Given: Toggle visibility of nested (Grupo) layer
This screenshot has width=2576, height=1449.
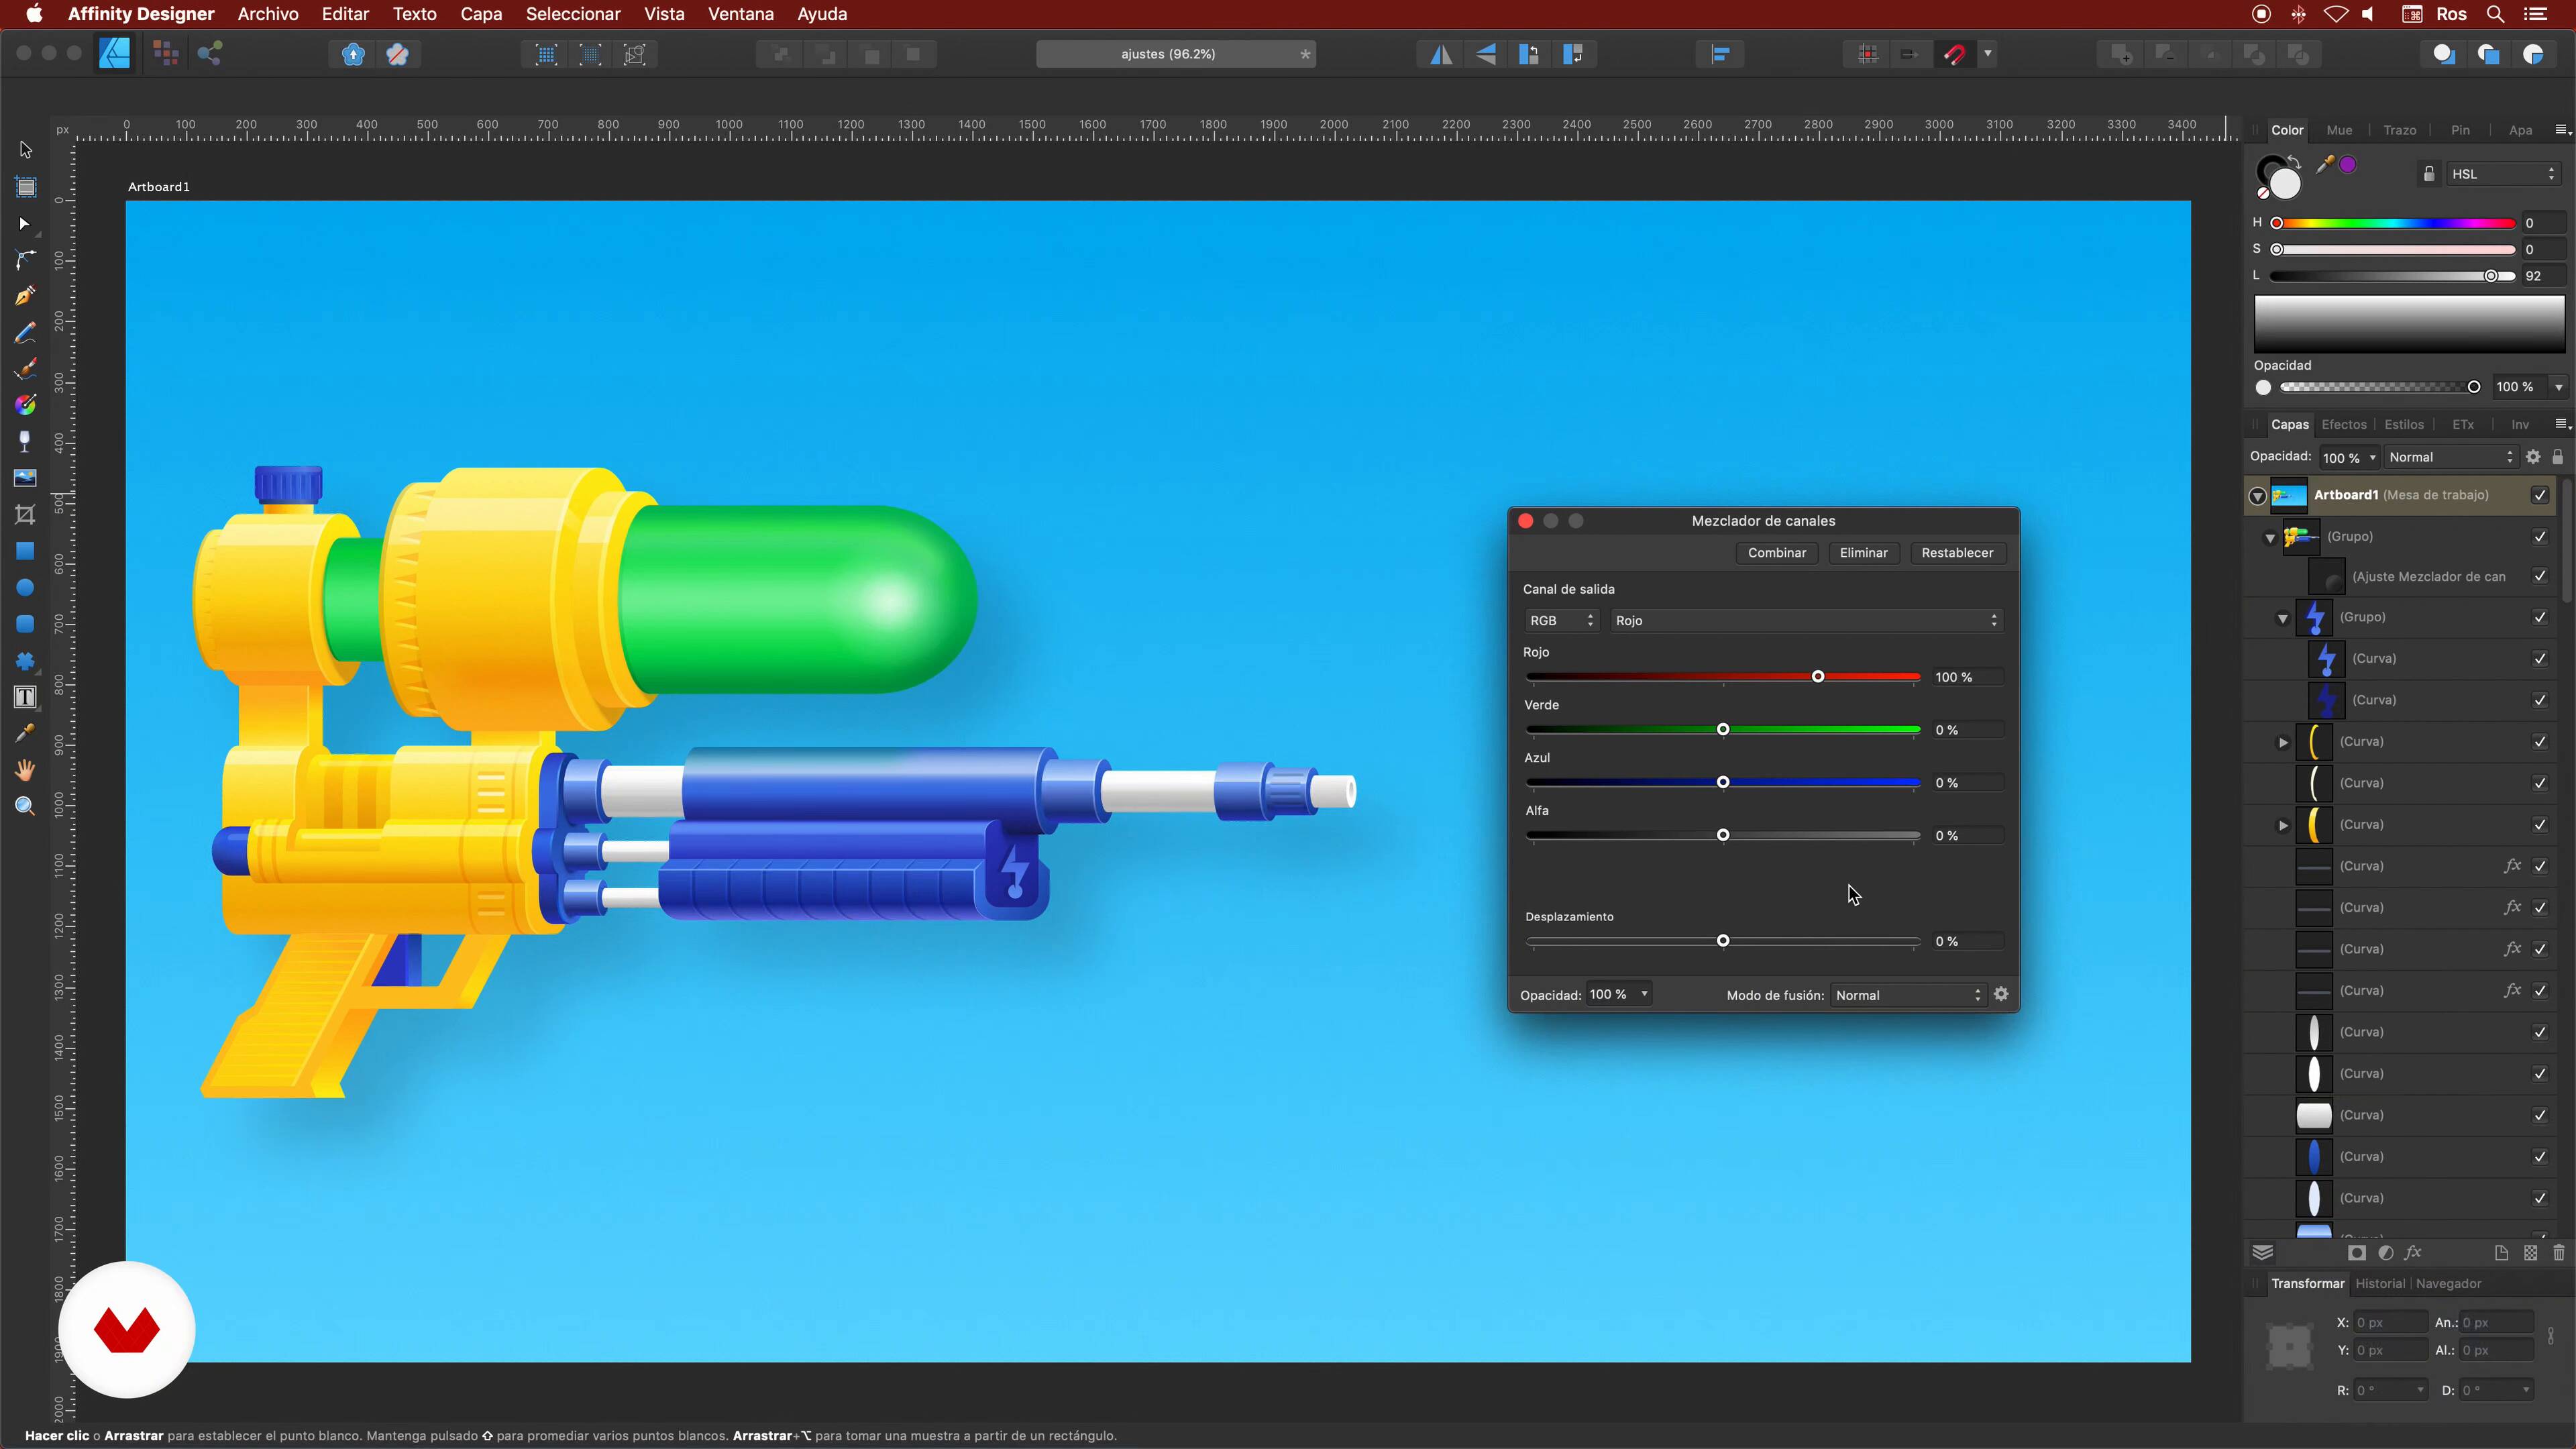Looking at the screenshot, I should [x=2540, y=617].
